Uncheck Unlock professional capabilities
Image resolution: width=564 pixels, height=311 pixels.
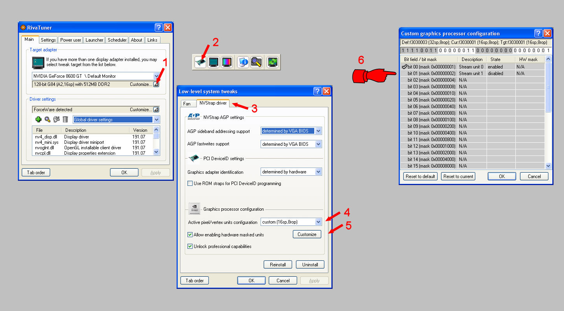click(x=190, y=246)
